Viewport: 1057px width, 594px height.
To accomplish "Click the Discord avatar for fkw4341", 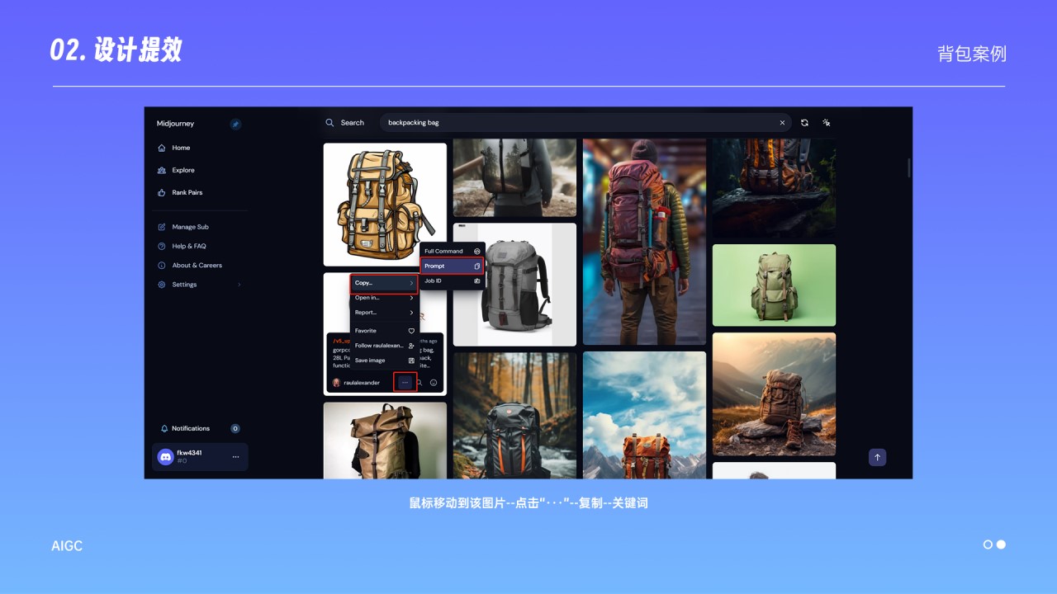I will point(165,456).
